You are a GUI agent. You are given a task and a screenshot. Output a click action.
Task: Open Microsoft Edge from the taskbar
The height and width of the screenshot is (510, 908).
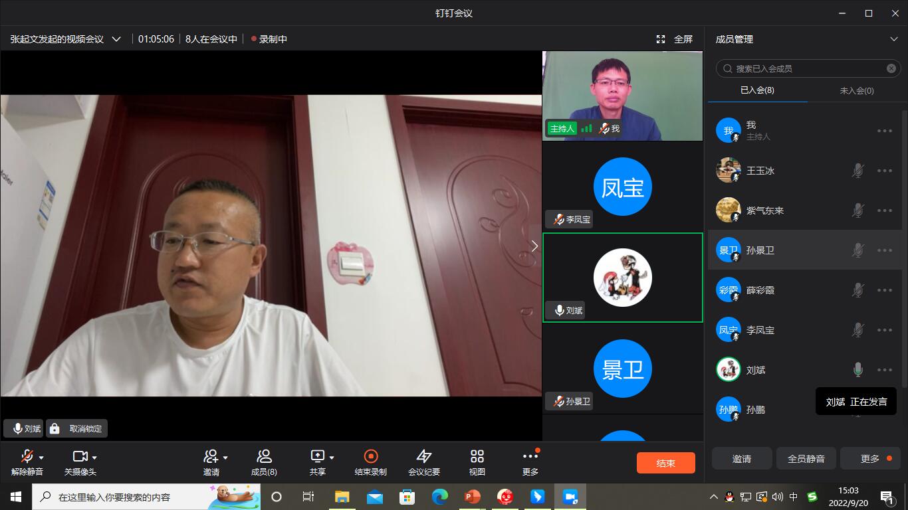click(440, 497)
